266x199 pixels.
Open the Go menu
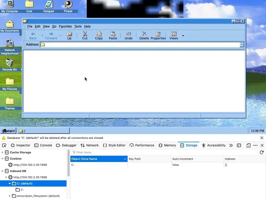(x=54, y=26)
